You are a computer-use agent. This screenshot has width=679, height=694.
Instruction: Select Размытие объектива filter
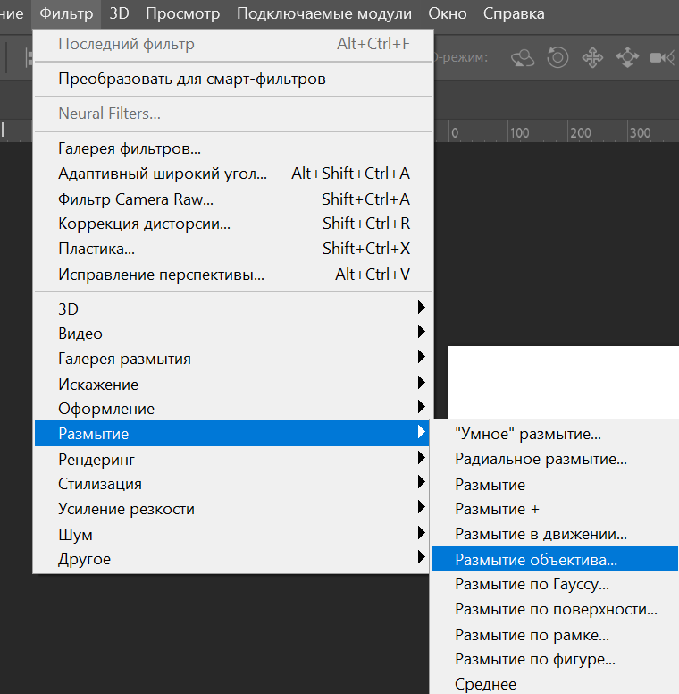(555, 560)
